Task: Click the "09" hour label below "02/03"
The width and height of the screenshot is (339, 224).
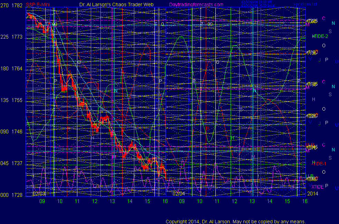Action: tap(42, 201)
